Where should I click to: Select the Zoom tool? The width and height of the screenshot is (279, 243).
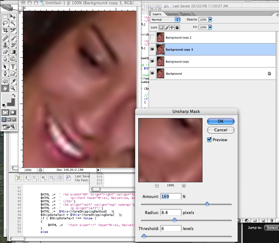pyautogui.click(x=13, y=88)
